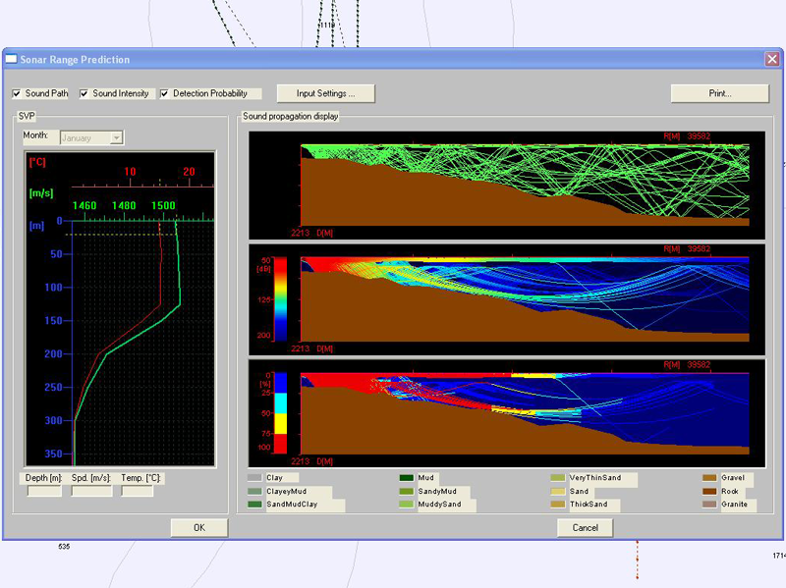Image resolution: width=786 pixels, height=588 pixels.
Task: Click the Gravel legend color swatch
Action: tap(708, 478)
